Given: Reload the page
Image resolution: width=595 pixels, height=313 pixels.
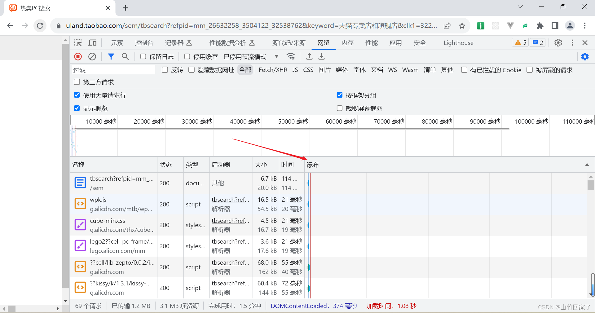Looking at the screenshot, I should 40,25.
